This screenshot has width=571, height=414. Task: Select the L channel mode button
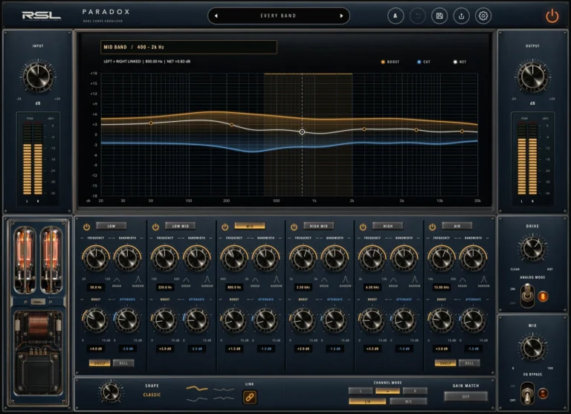[361, 391]
